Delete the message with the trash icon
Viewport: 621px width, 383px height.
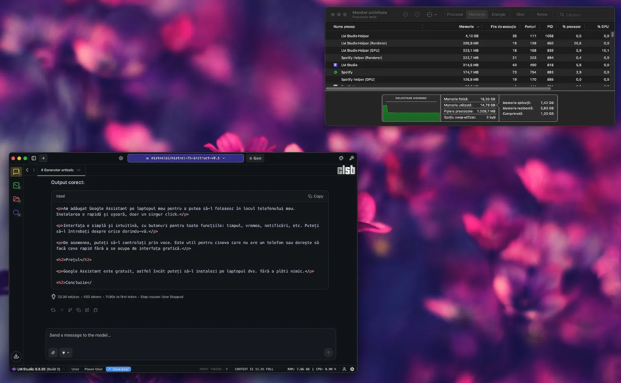click(96, 310)
